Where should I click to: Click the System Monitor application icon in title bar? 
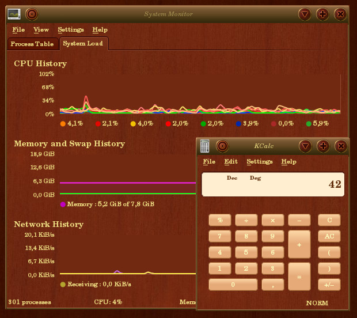click(14, 14)
